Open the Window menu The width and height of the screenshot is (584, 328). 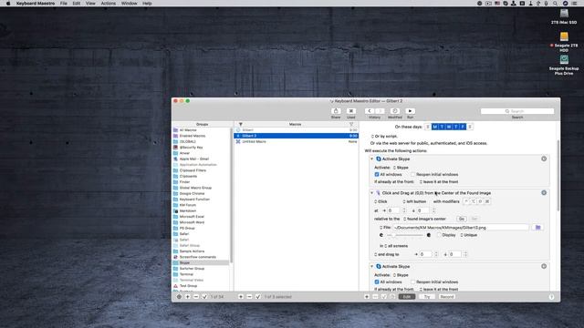[x=130, y=4]
